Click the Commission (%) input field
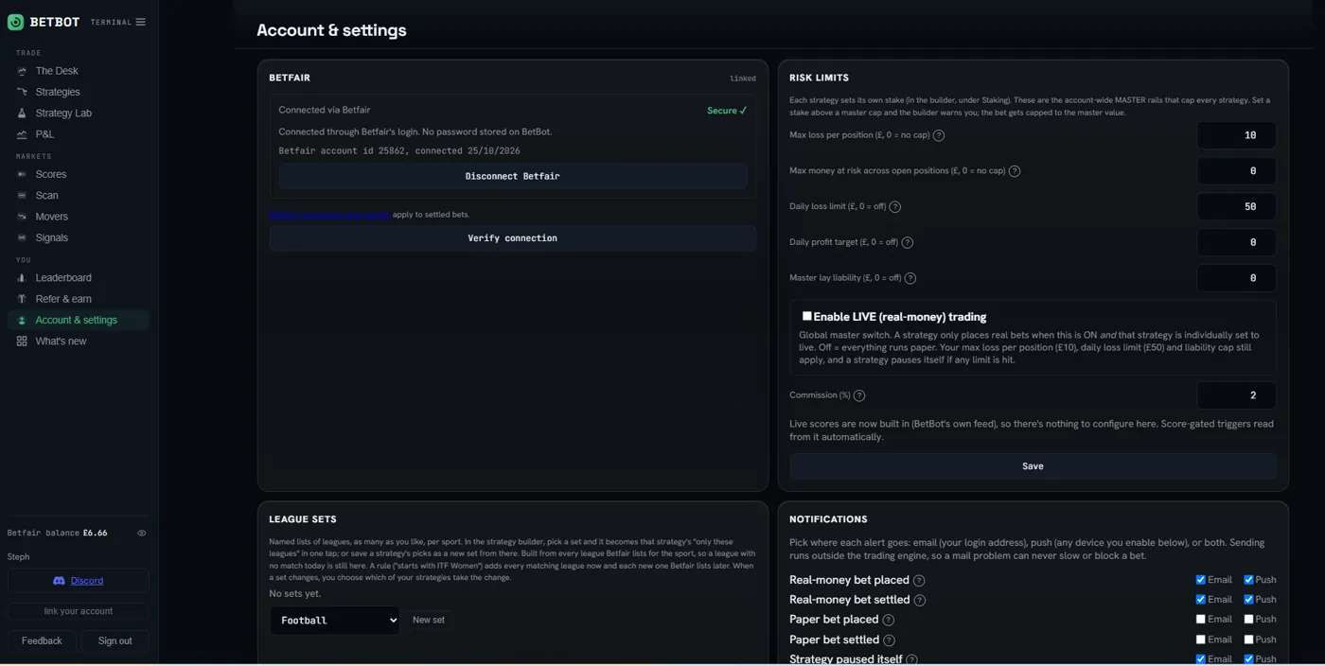The image size is (1325, 666). [1236, 395]
